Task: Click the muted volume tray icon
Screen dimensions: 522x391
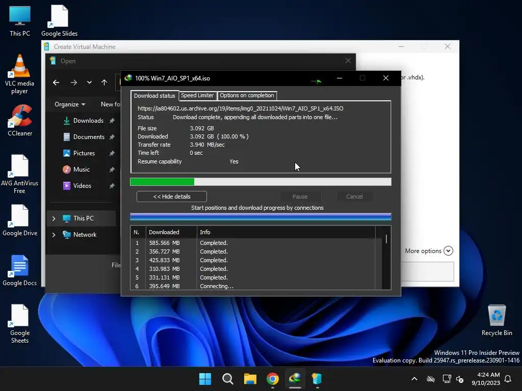Action: click(460, 379)
